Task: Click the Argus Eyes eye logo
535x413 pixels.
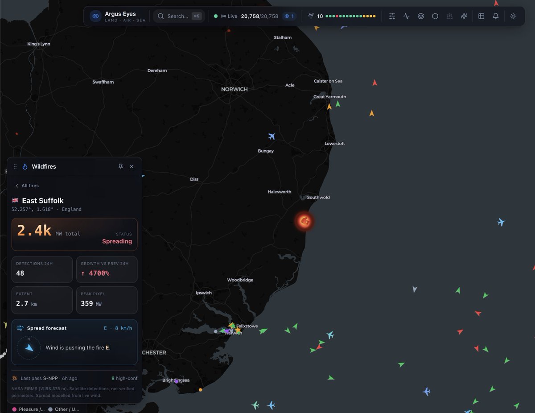Action: click(x=95, y=17)
